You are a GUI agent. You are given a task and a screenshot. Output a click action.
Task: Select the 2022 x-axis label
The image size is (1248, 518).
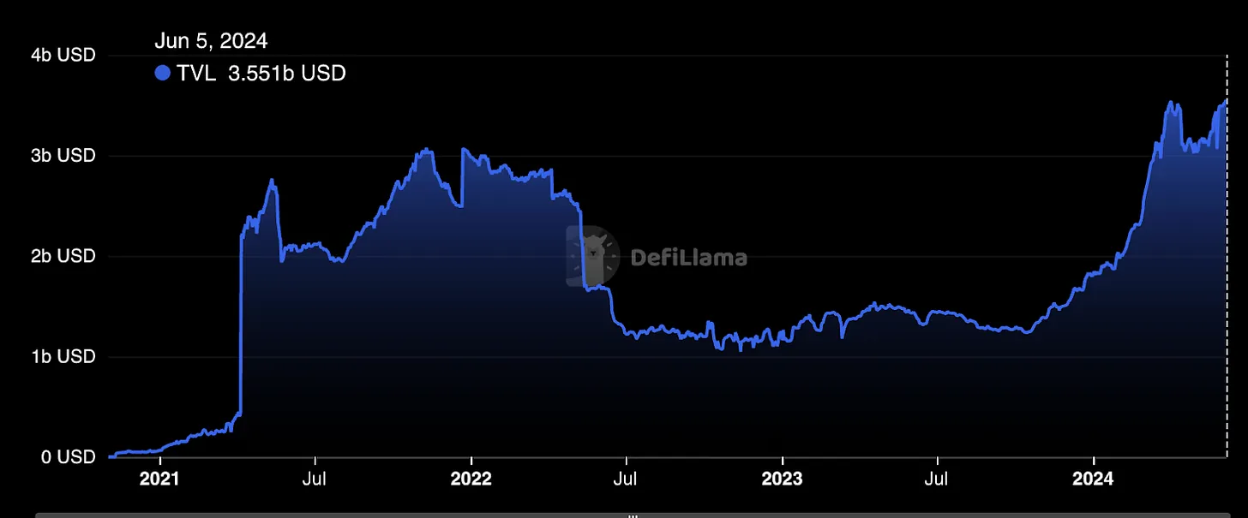coord(471,479)
